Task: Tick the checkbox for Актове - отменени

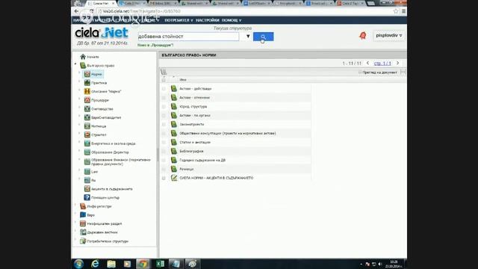Action: coord(164,98)
